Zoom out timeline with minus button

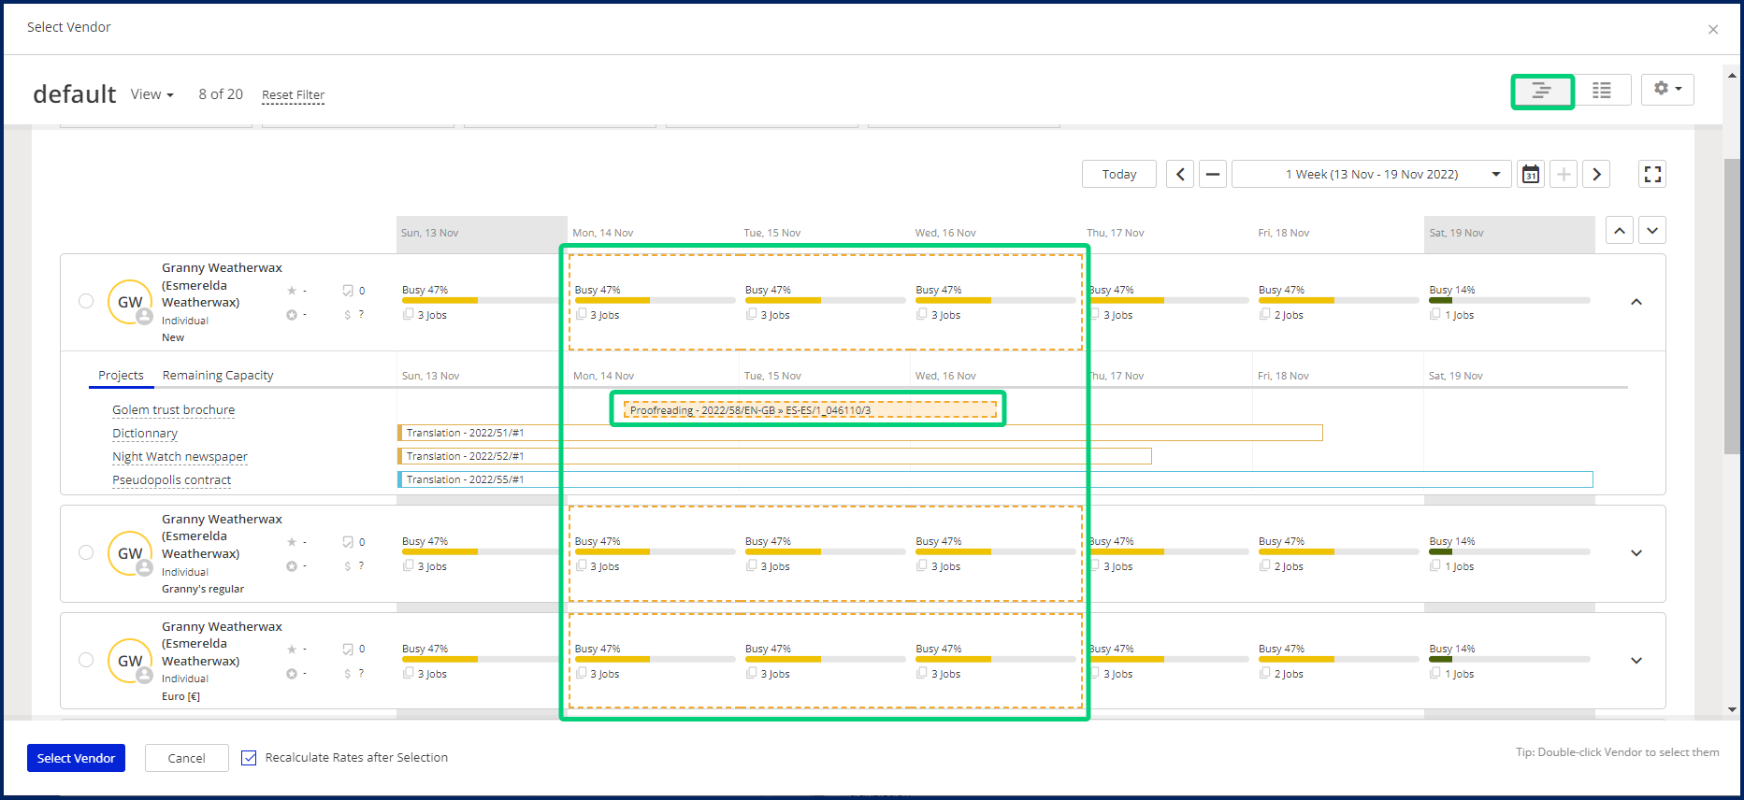point(1213,174)
